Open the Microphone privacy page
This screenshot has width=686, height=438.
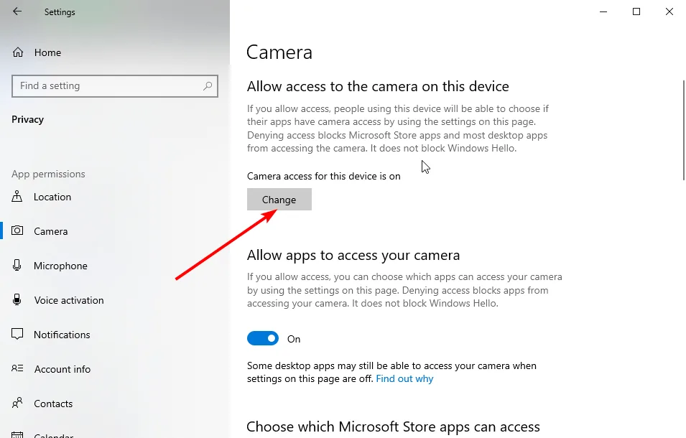tap(60, 266)
